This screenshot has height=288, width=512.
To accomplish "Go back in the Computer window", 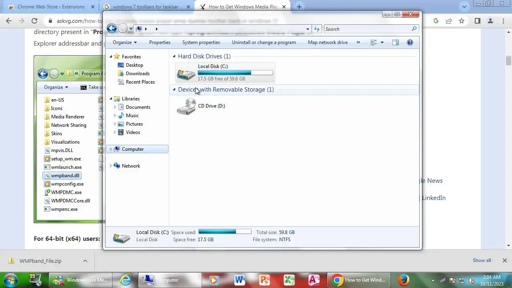I will coord(112,28).
